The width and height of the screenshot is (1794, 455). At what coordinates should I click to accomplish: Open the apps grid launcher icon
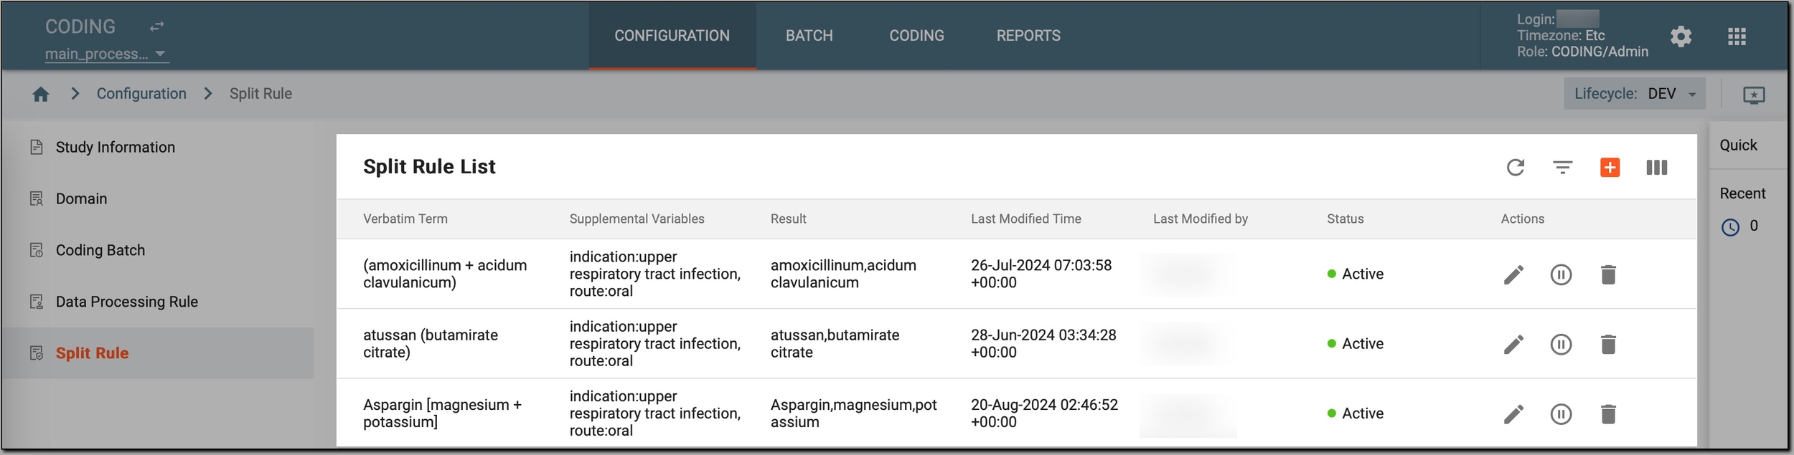(1737, 37)
